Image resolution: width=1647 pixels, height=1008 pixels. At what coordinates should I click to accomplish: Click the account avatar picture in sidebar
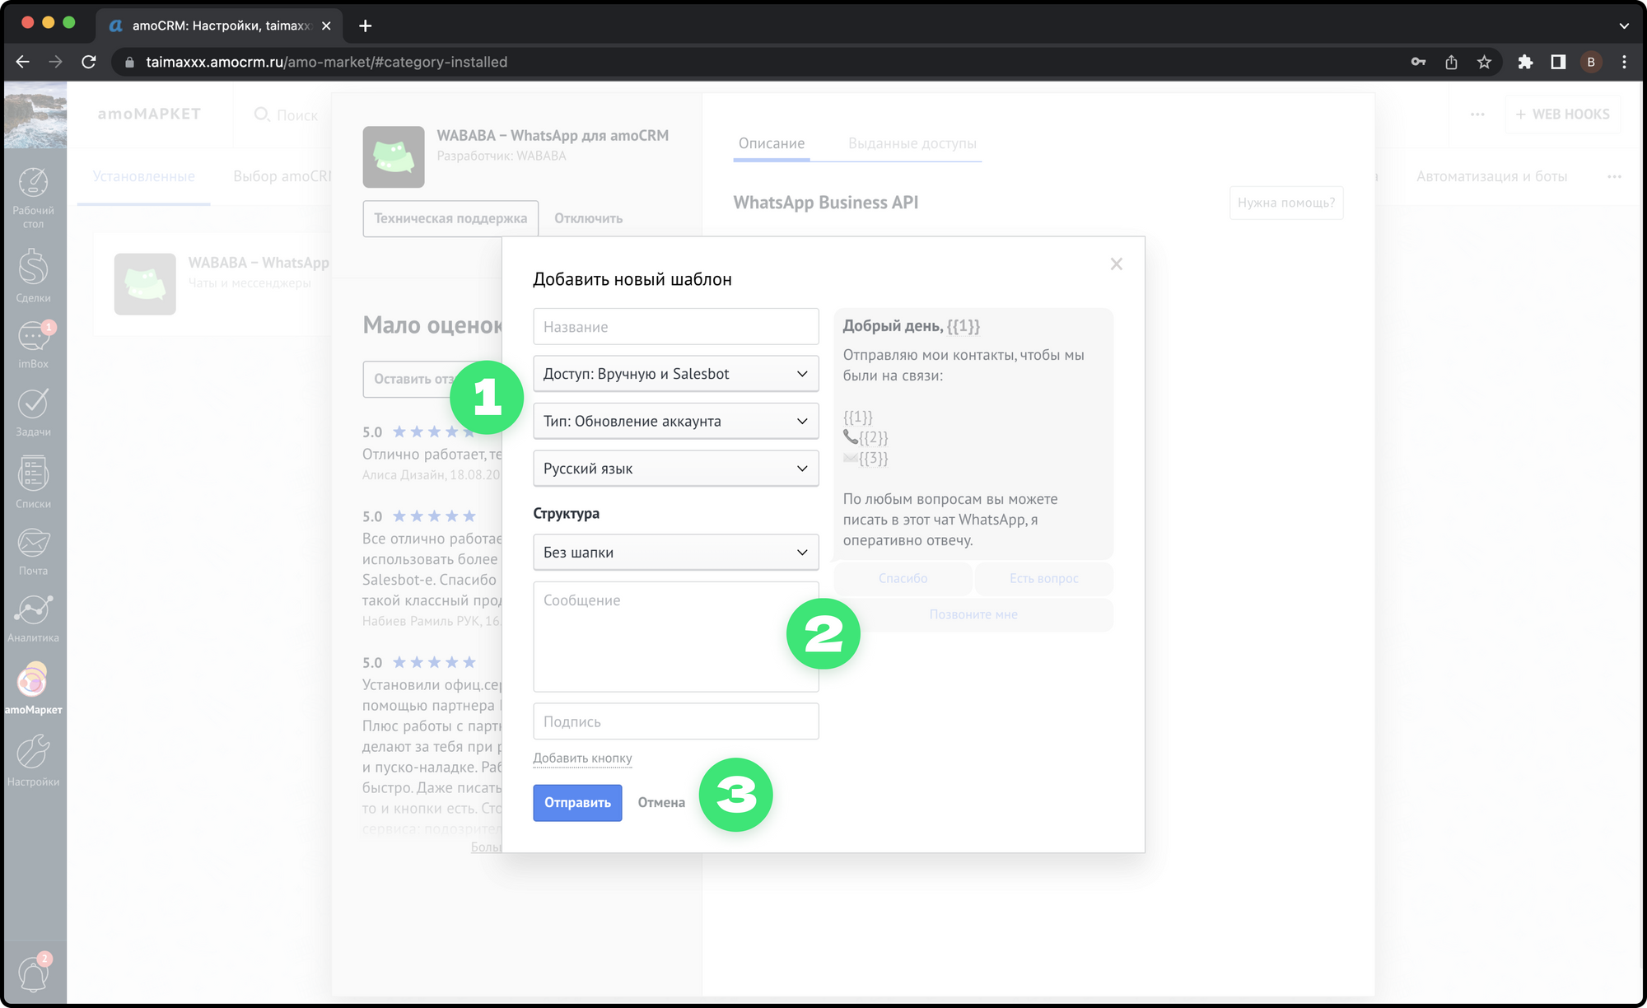[x=35, y=114]
